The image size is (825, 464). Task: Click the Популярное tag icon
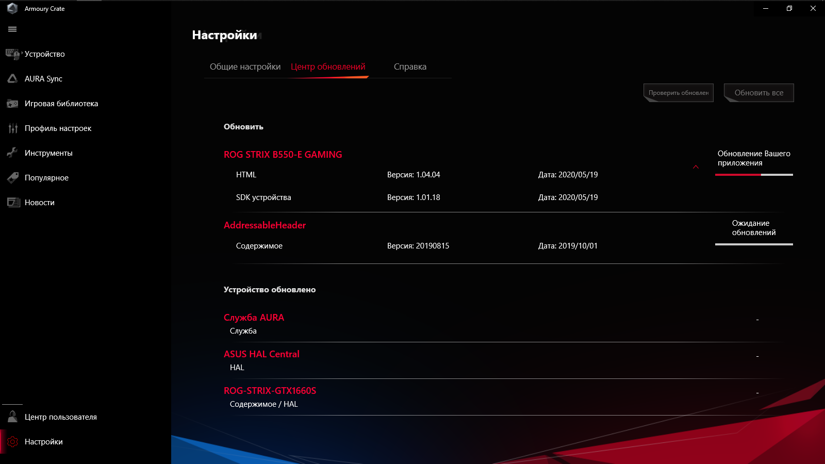[13, 178]
